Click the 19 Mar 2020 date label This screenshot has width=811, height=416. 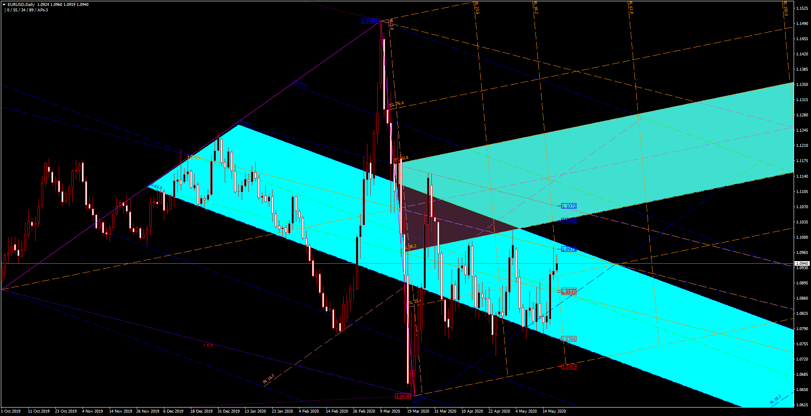pyautogui.click(x=418, y=411)
